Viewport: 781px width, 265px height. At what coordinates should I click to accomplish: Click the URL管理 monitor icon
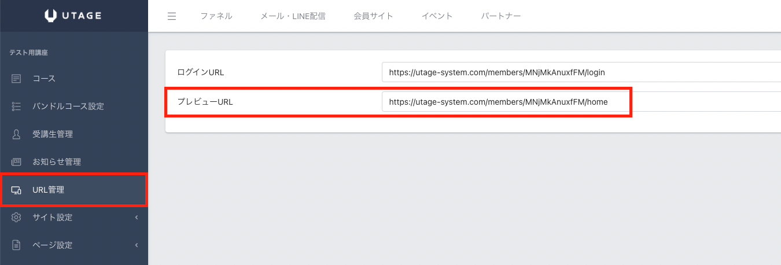pos(16,190)
